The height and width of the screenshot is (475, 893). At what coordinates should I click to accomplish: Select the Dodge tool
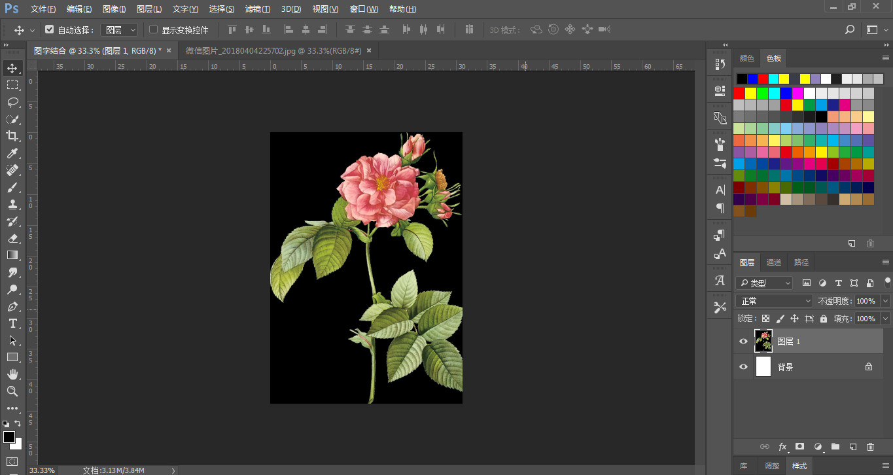pyautogui.click(x=12, y=289)
